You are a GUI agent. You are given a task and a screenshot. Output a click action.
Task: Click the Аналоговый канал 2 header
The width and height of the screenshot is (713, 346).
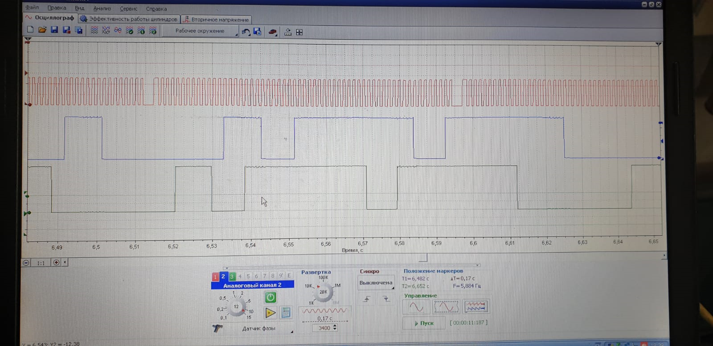point(252,285)
